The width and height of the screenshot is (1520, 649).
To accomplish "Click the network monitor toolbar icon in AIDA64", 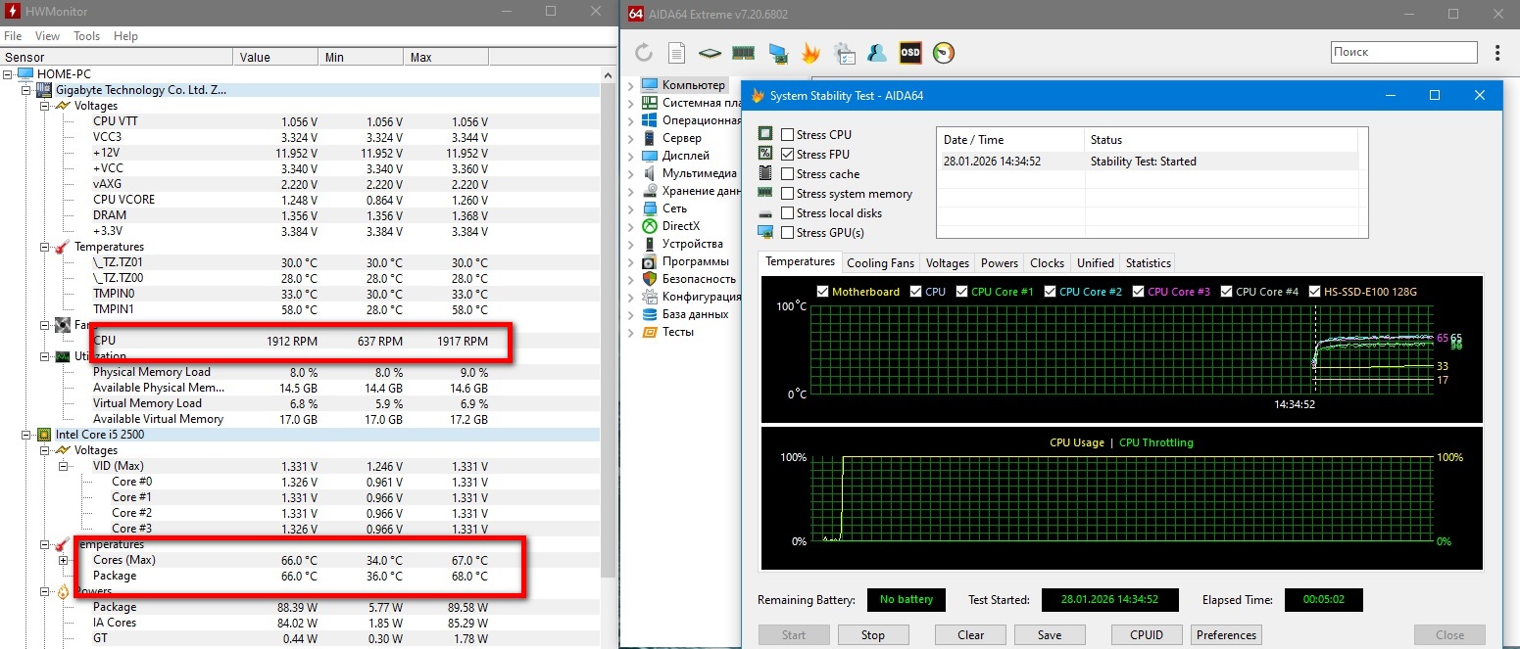I will tap(777, 53).
